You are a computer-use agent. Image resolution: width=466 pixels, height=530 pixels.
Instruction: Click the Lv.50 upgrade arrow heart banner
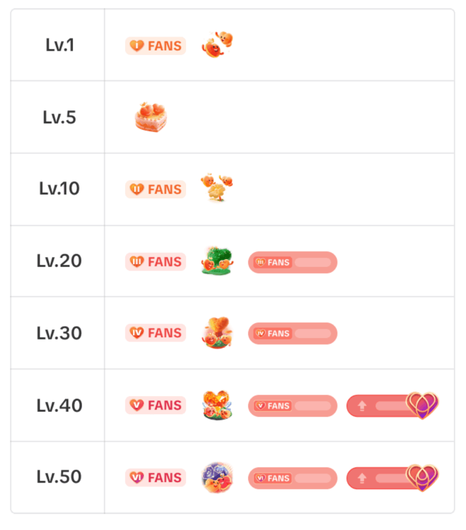tap(392, 478)
